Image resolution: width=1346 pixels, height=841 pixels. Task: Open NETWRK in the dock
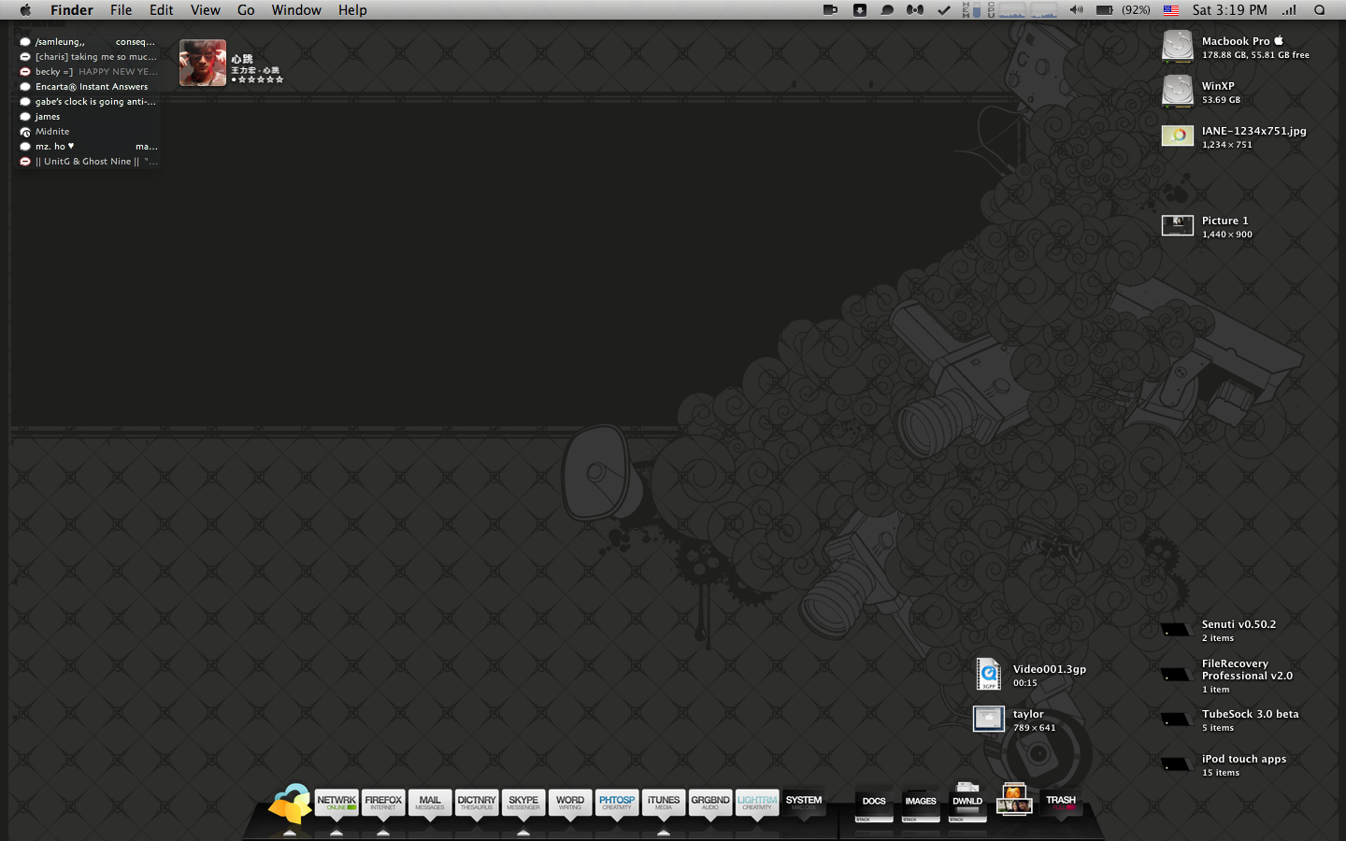(x=336, y=803)
